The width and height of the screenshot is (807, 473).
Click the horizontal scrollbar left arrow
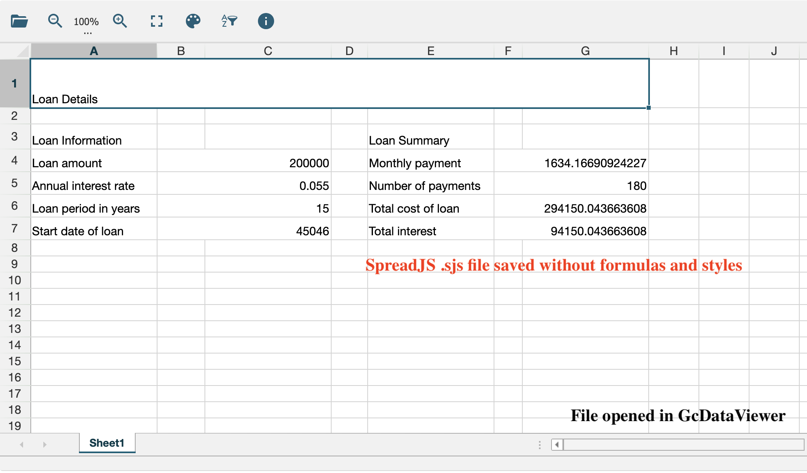coord(556,444)
